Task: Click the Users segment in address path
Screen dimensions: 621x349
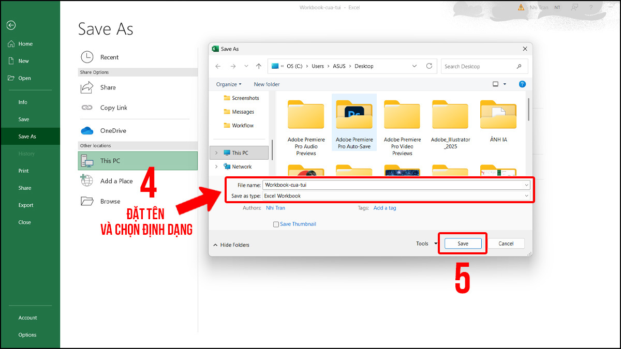Action: (317, 66)
